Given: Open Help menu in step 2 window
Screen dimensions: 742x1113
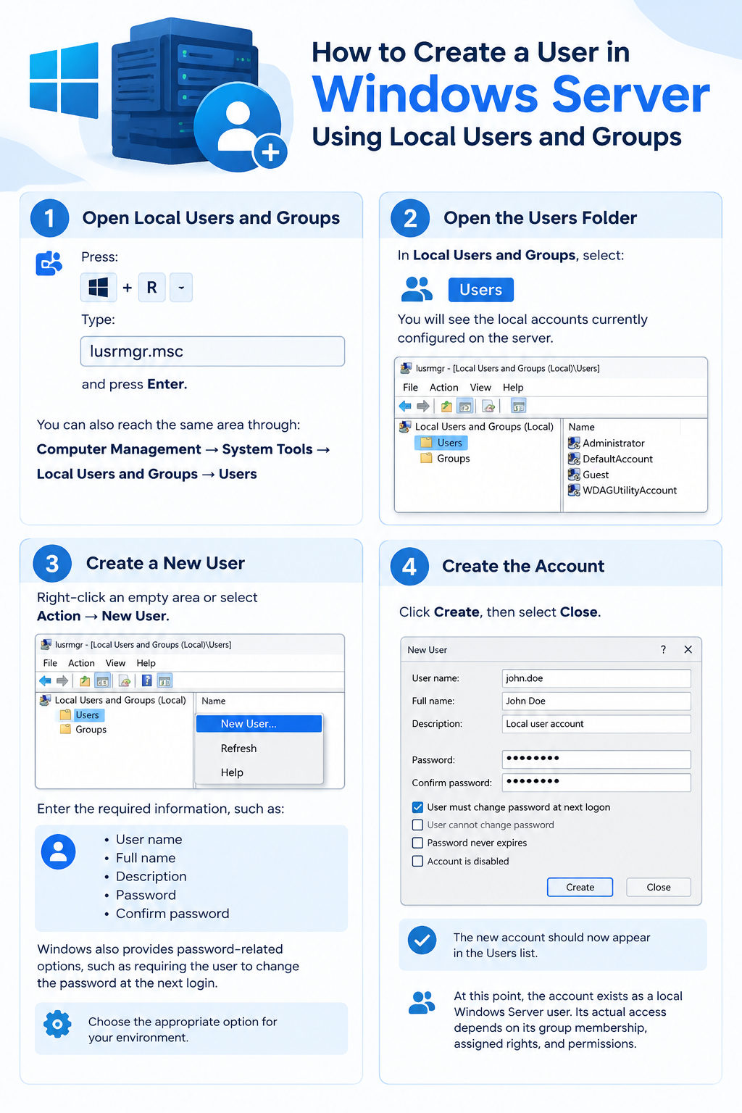Looking at the screenshot, I should [513, 388].
